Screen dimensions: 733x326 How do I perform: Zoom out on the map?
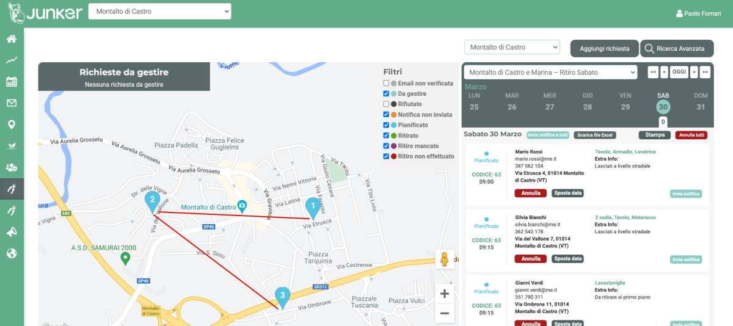[x=445, y=313]
